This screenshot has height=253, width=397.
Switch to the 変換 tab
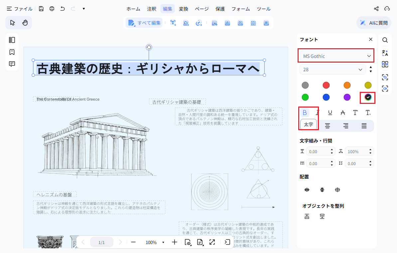pyautogui.click(x=183, y=9)
